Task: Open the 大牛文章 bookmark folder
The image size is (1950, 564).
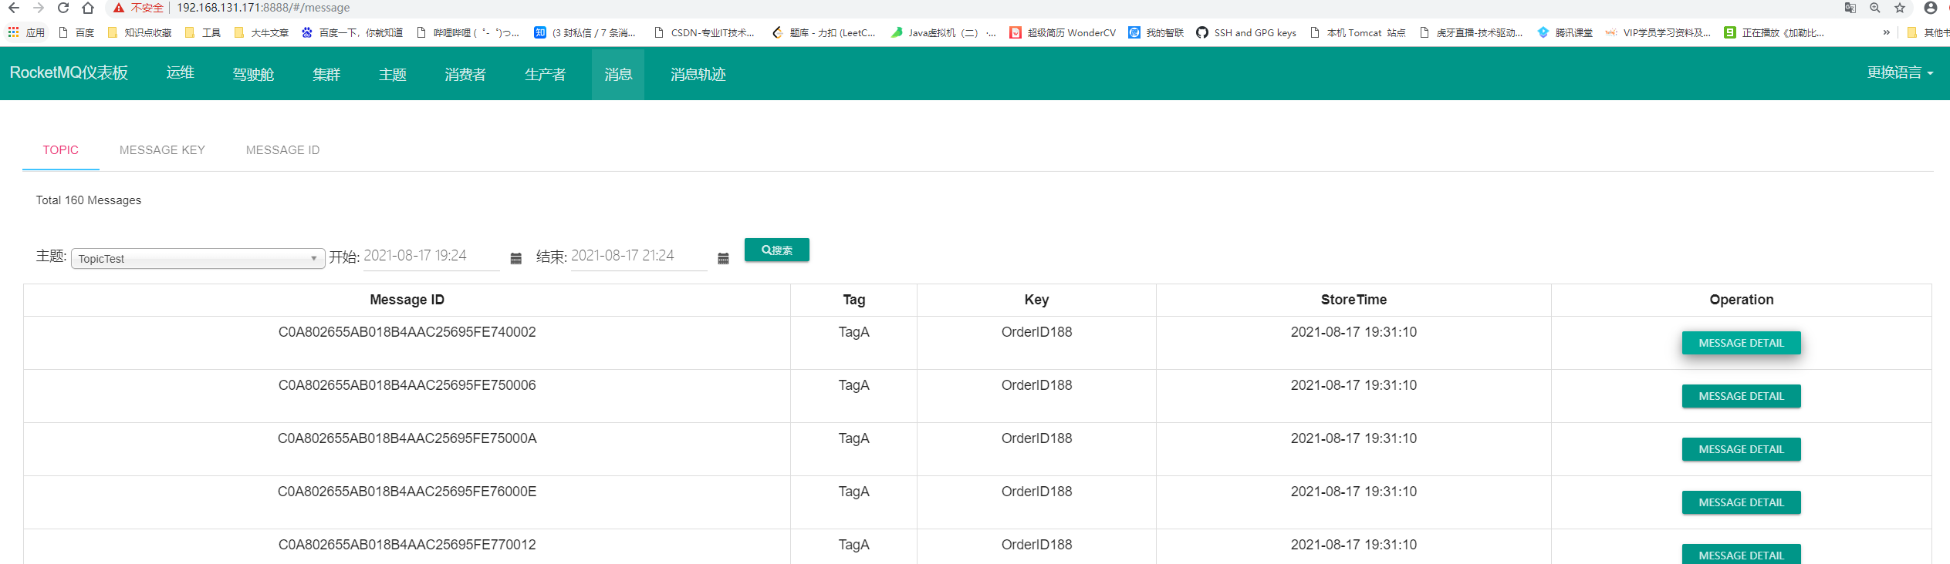Action: (261, 32)
